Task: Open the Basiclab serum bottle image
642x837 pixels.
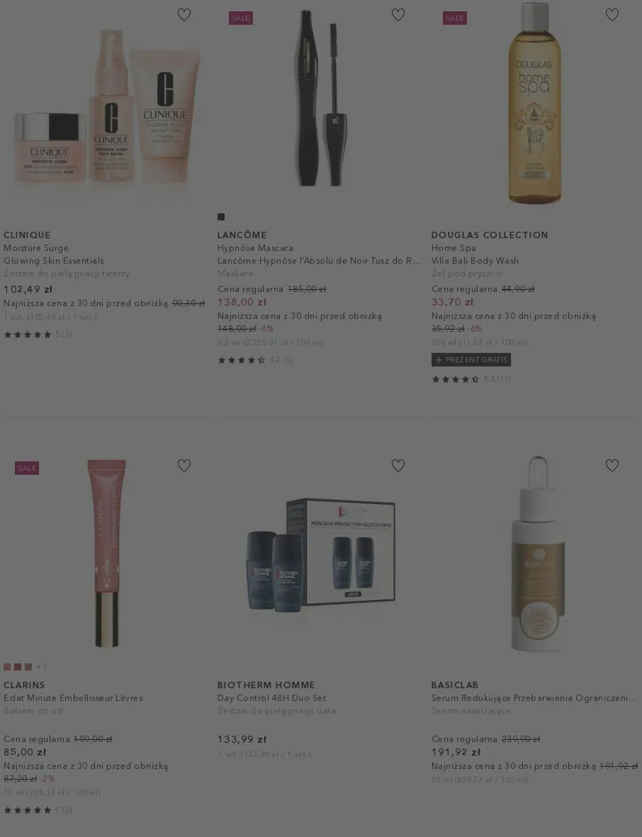Action: 537,553
